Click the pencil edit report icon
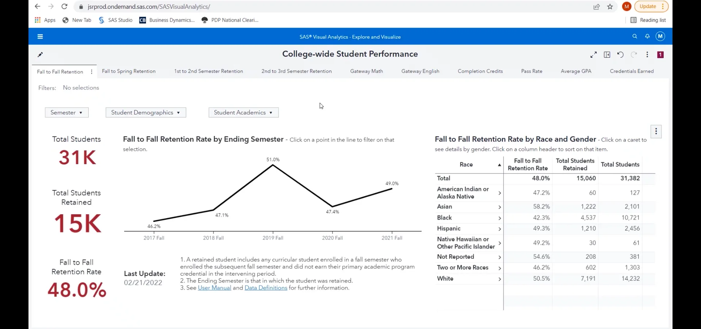 pyautogui.click(x=40, y=55)
